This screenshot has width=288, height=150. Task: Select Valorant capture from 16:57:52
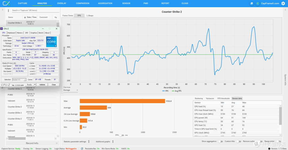tap(31, 131)
